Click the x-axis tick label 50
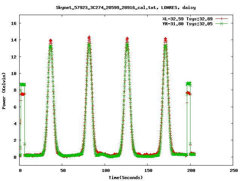Screen dimensions: 241x181 63,170
